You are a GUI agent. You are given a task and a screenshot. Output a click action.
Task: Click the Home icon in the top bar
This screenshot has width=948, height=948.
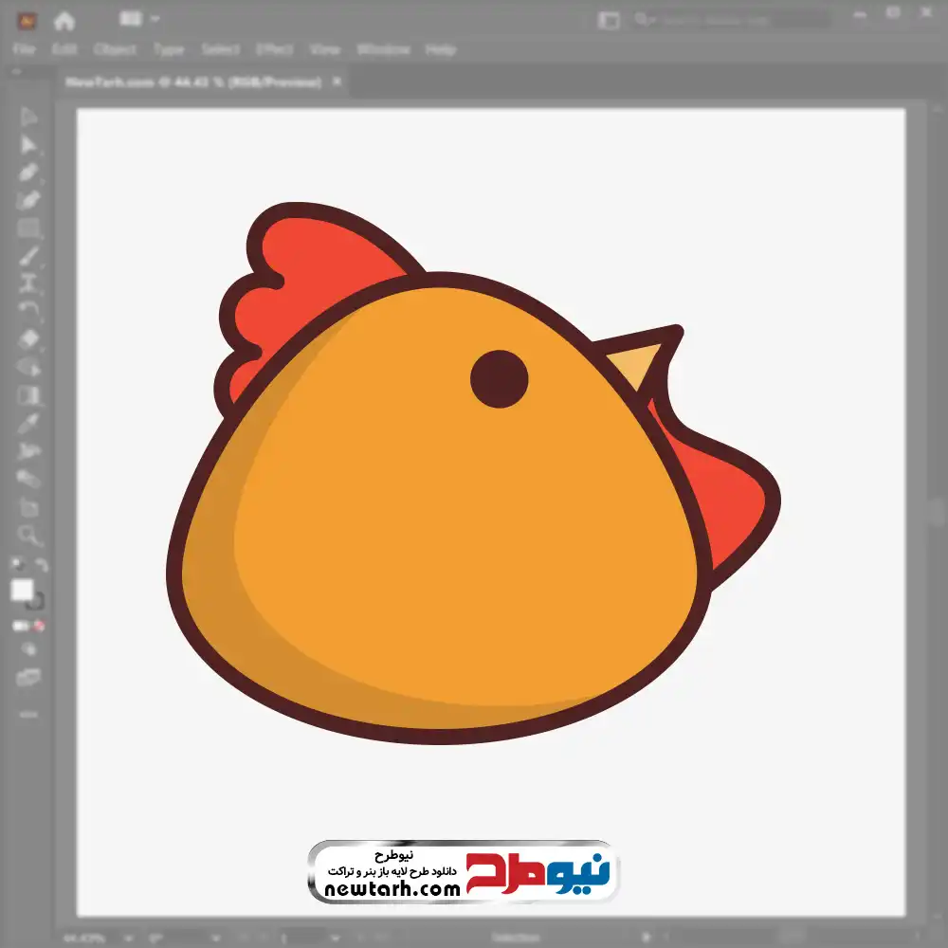coord(64,20)
